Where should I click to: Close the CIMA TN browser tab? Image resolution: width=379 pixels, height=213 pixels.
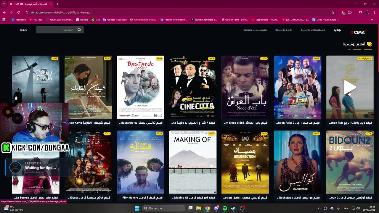(x=50, y=4)
